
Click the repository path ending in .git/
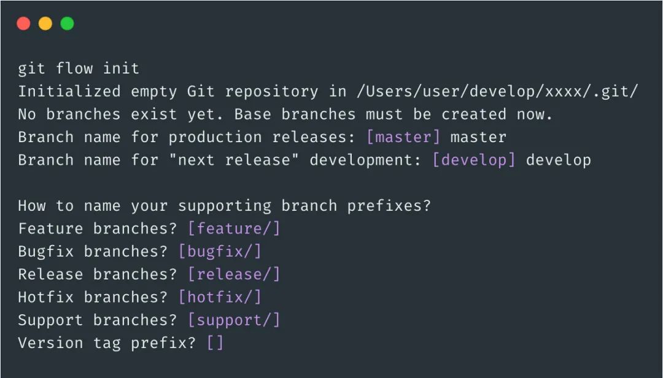[x=497, y=91]
